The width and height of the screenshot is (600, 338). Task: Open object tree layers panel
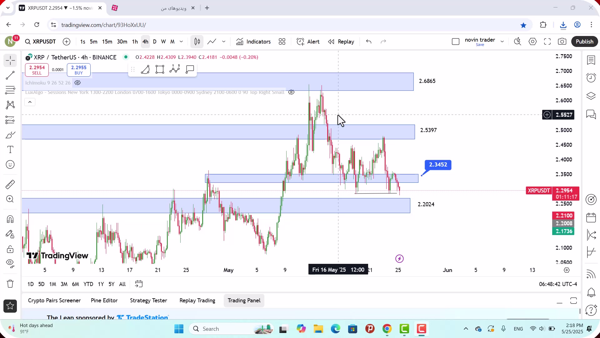pos(591,96)
